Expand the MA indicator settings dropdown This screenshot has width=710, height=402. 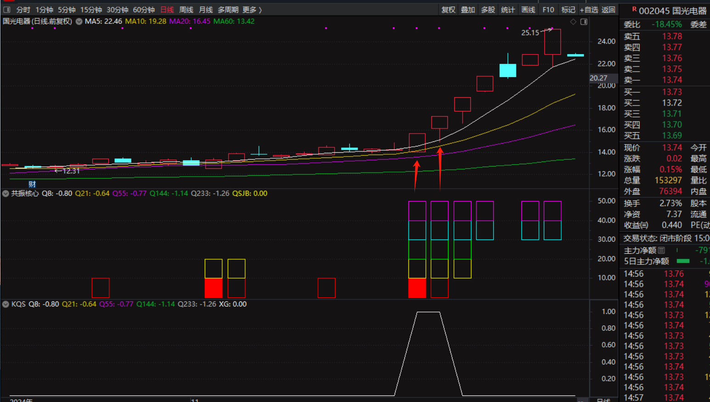point(79,22)
